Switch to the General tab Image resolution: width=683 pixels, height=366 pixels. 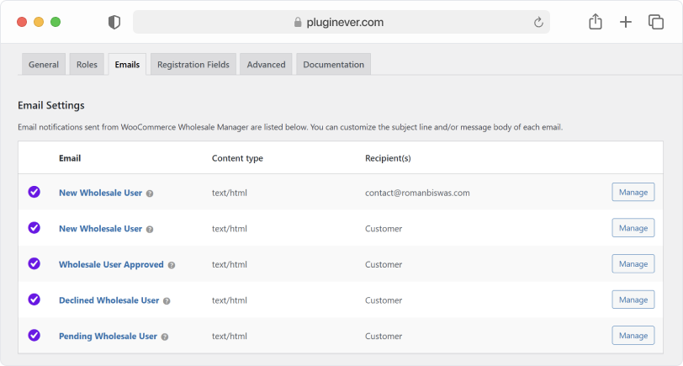(x=44, y=65)
